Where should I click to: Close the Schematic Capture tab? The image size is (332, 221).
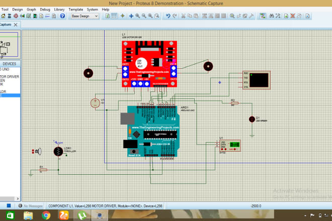coord(16,25)
